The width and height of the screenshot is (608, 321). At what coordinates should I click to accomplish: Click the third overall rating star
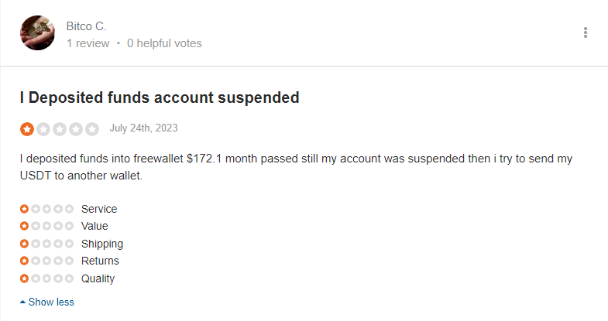pyautogui.click(x=60, y=128)
